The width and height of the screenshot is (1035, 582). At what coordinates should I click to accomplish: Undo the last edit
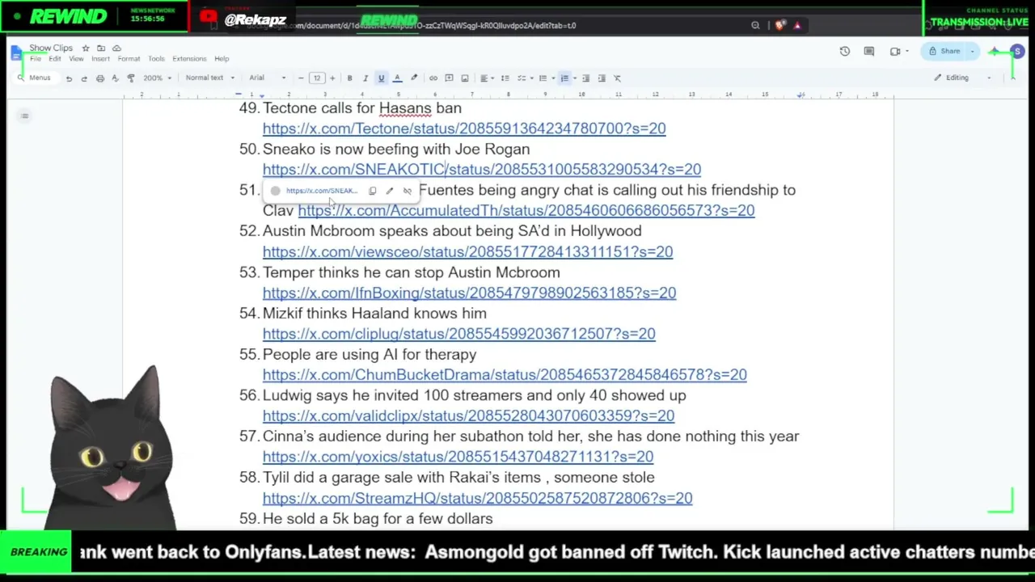pos(69,78)
